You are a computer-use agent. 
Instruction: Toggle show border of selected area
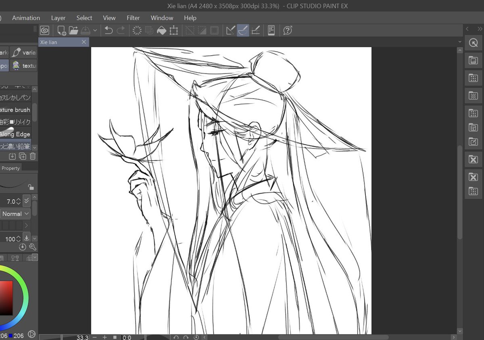(x=215, y=30)
